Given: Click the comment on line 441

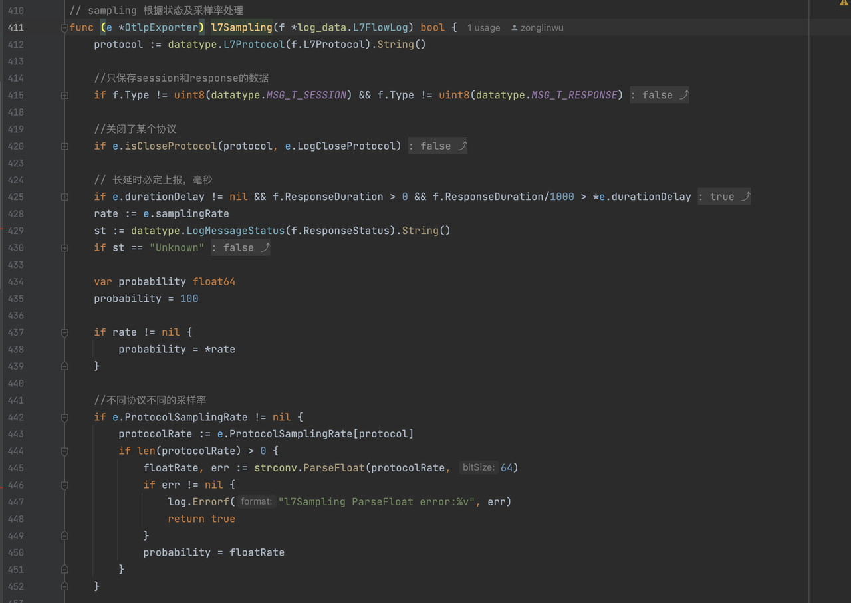Looking at the screenshot, I should [x=150, y=400].
